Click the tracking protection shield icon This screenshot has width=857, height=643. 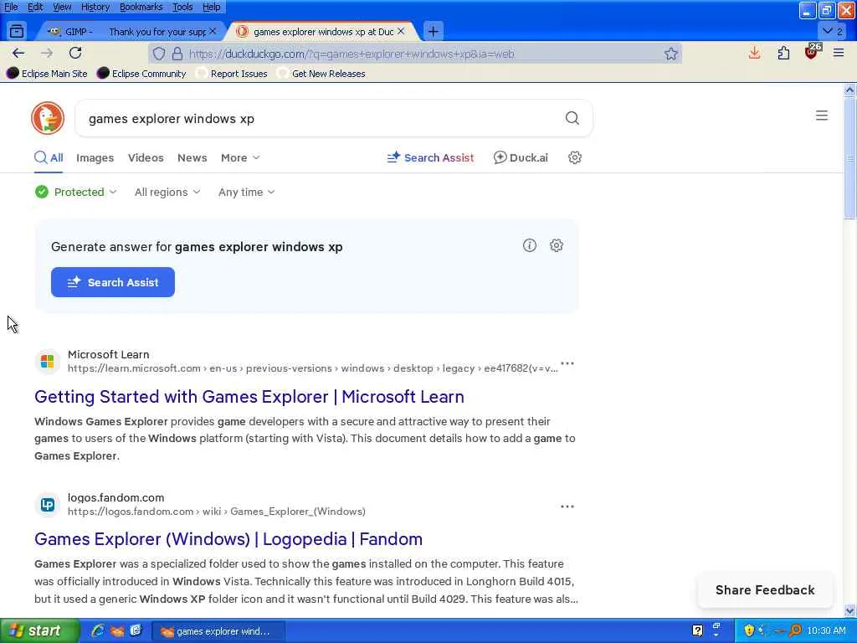[x=159, y=54]
